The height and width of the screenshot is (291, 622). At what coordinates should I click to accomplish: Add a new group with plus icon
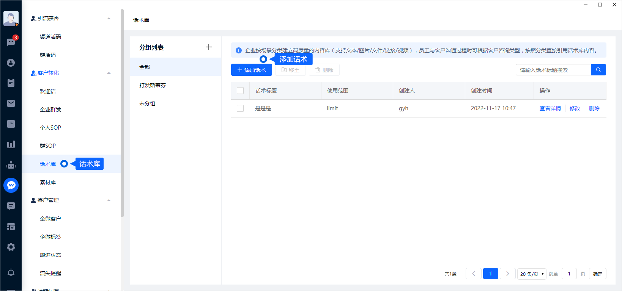tap(208, 47)
